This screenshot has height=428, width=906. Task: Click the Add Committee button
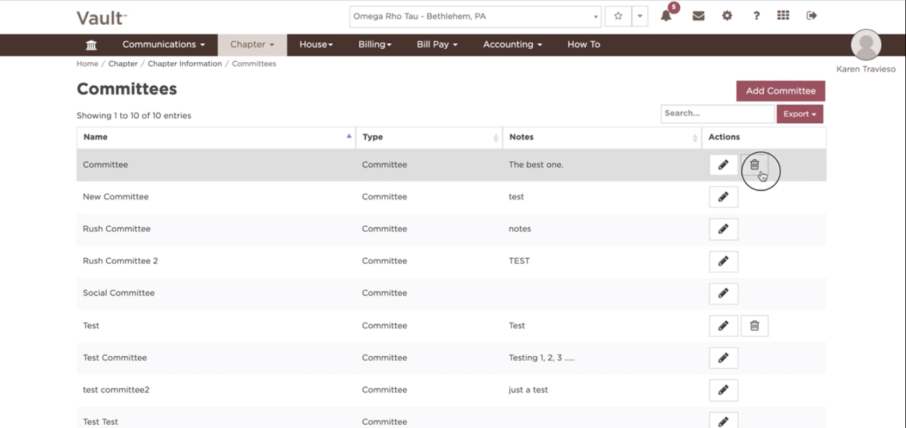coord(781,91)
